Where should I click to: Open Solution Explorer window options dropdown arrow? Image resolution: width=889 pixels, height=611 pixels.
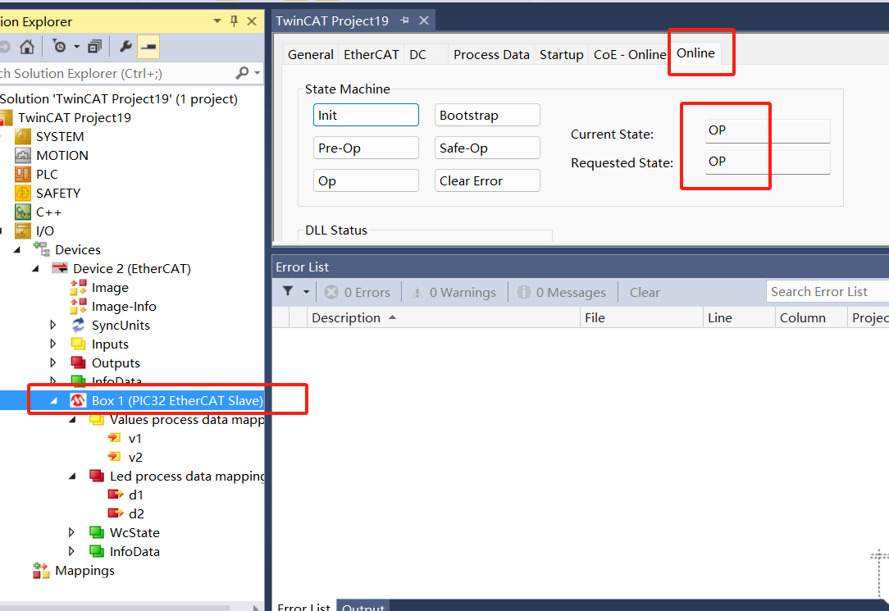(x=217, y=21)
